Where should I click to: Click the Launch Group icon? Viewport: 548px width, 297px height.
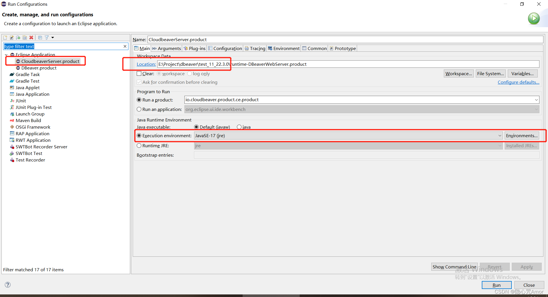12,114
